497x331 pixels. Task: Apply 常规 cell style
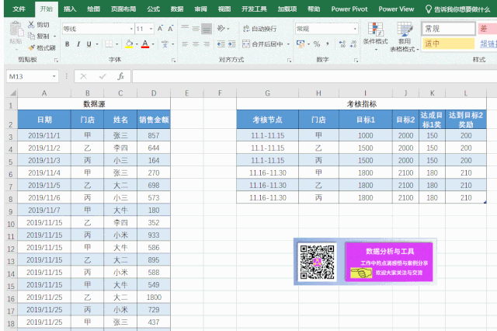pyautogui.click(x=449, y=29)
